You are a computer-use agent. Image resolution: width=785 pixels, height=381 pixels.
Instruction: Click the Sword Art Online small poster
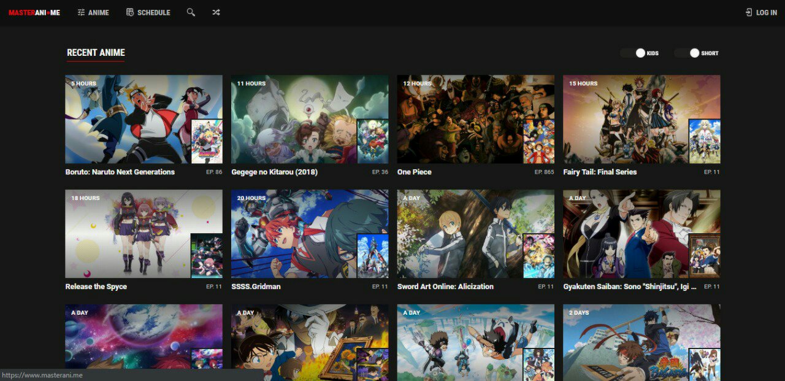coord(539,256)
